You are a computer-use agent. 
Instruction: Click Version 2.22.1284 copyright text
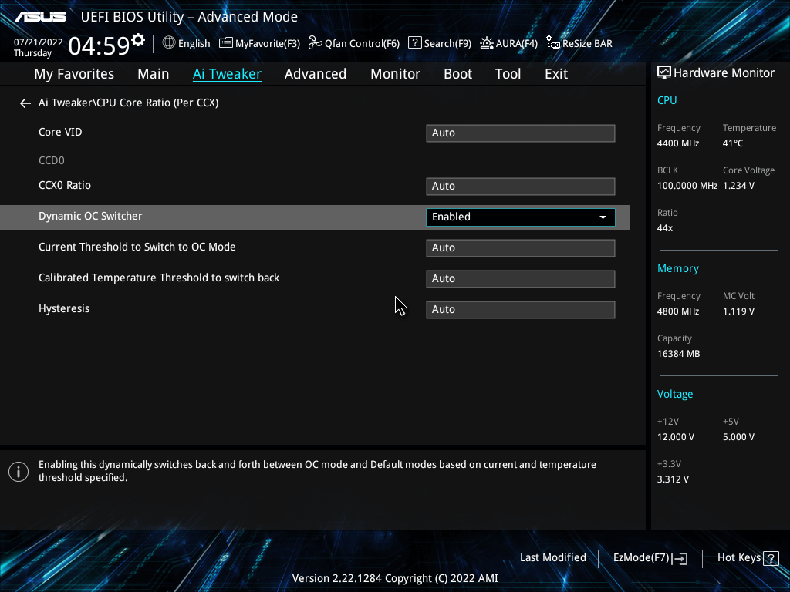(x=395, y=578)
